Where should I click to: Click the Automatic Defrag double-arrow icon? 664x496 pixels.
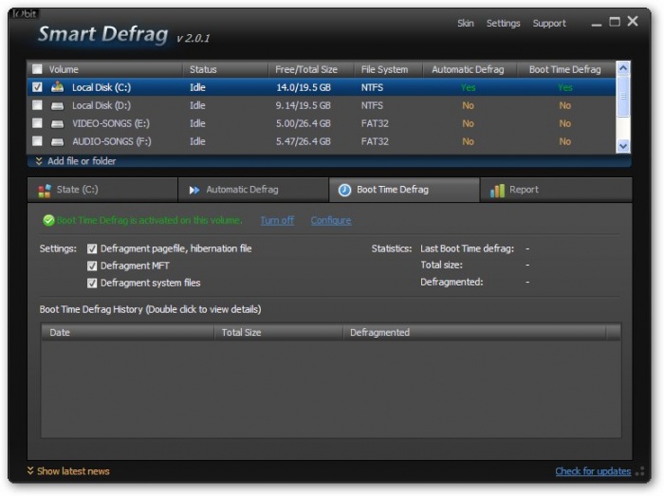(x=194, y=190)
